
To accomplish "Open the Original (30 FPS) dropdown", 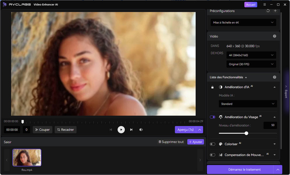I will coord(251,64).
